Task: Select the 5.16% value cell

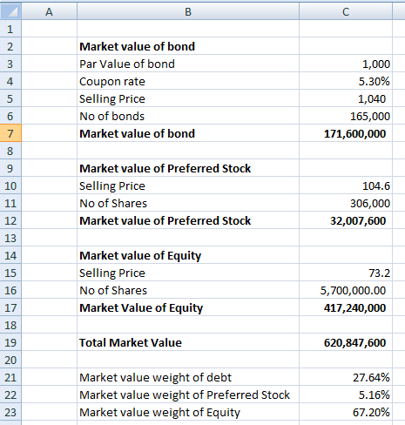Action: [x=346, y=395]
